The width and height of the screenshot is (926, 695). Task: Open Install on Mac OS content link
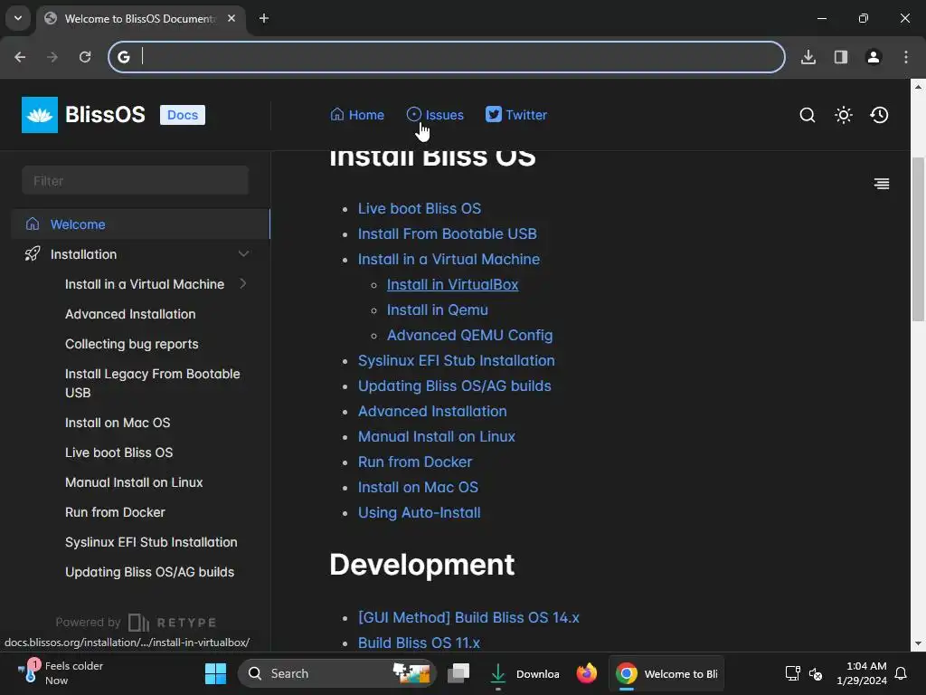(418, 487)
